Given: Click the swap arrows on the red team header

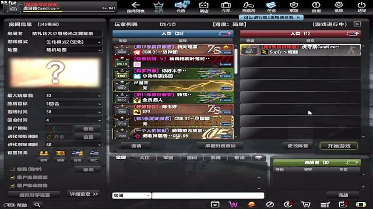Looking at the screenshot, I should pos(353,34).
